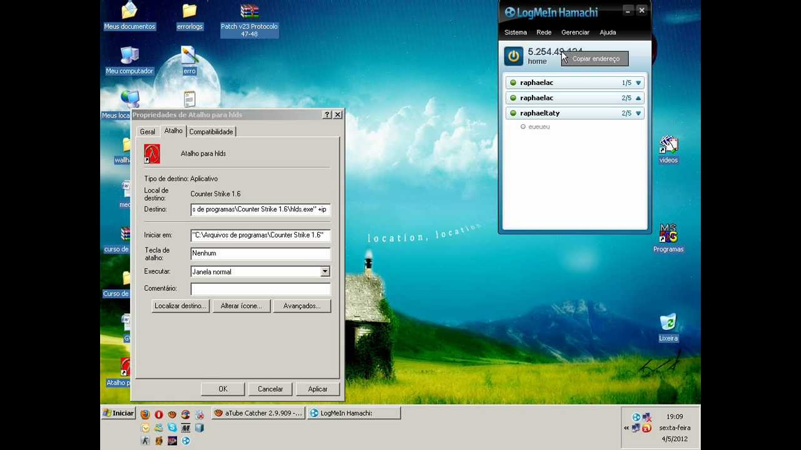This screenshot has width=801, height=450.
Task: Click the Tecla de atalho field
Action: (x=260, y=253)
